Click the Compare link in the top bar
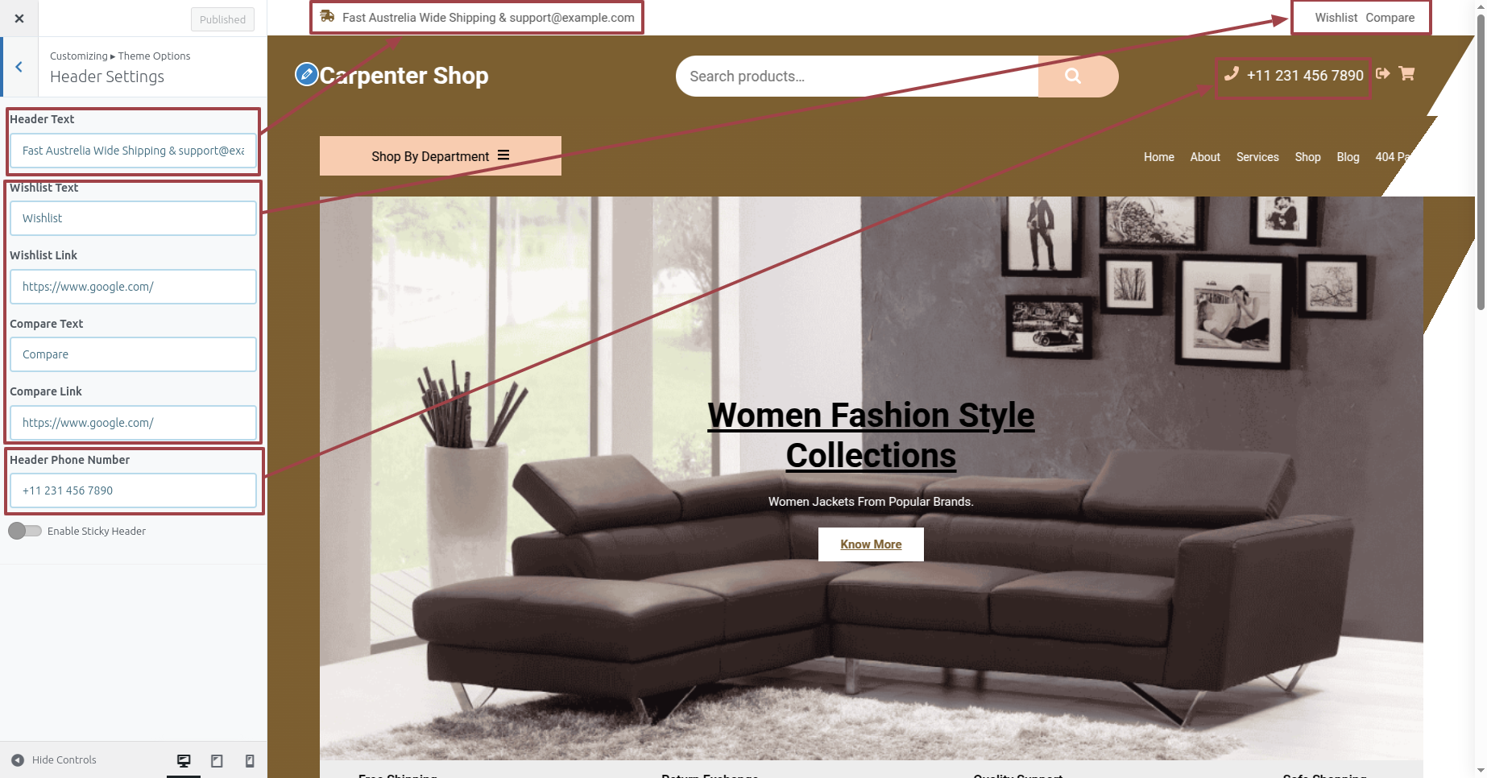 (x=1390, y=18)
